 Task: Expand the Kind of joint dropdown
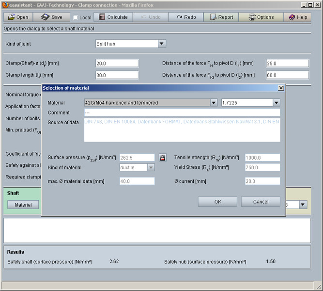tap(162, 44)
